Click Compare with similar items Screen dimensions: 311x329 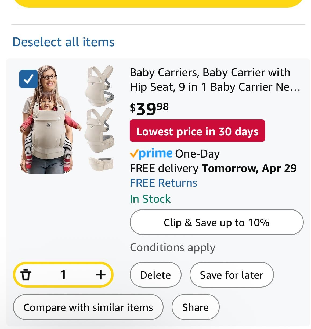[88, 307]
